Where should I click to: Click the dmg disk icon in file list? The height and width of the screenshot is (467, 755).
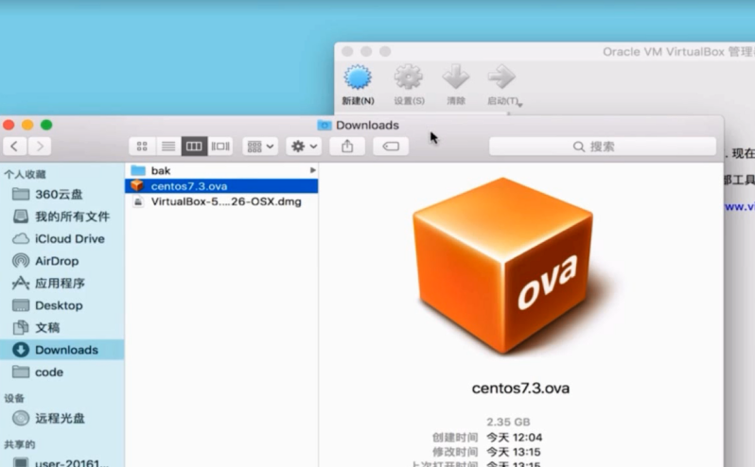138,201
